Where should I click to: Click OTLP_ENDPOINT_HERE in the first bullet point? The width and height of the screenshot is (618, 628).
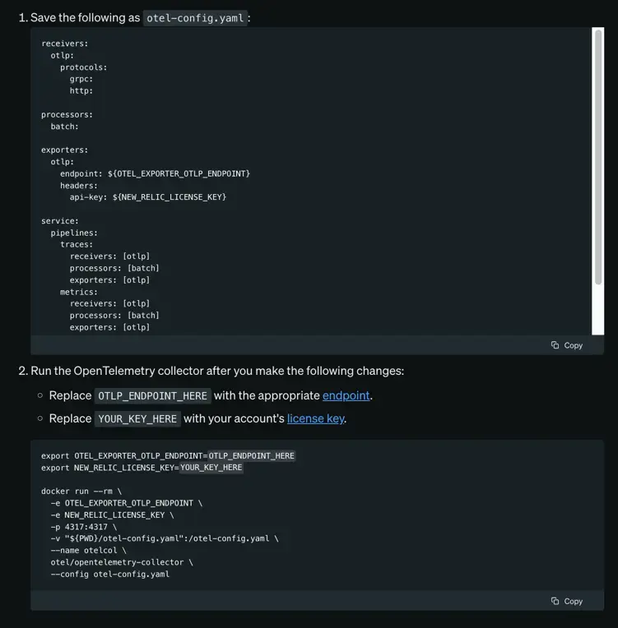[152, 396]
